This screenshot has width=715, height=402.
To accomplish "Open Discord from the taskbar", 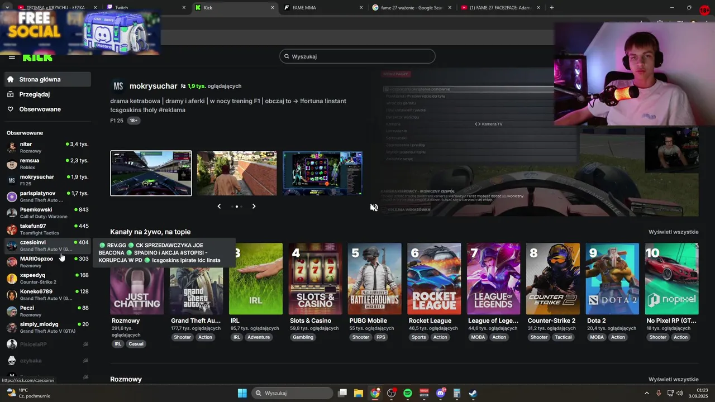I will click(x=441, y=393).
